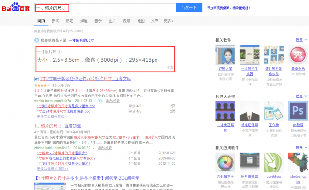
Task: Click the 工作牌 text link
Action: tap(274, 125)
